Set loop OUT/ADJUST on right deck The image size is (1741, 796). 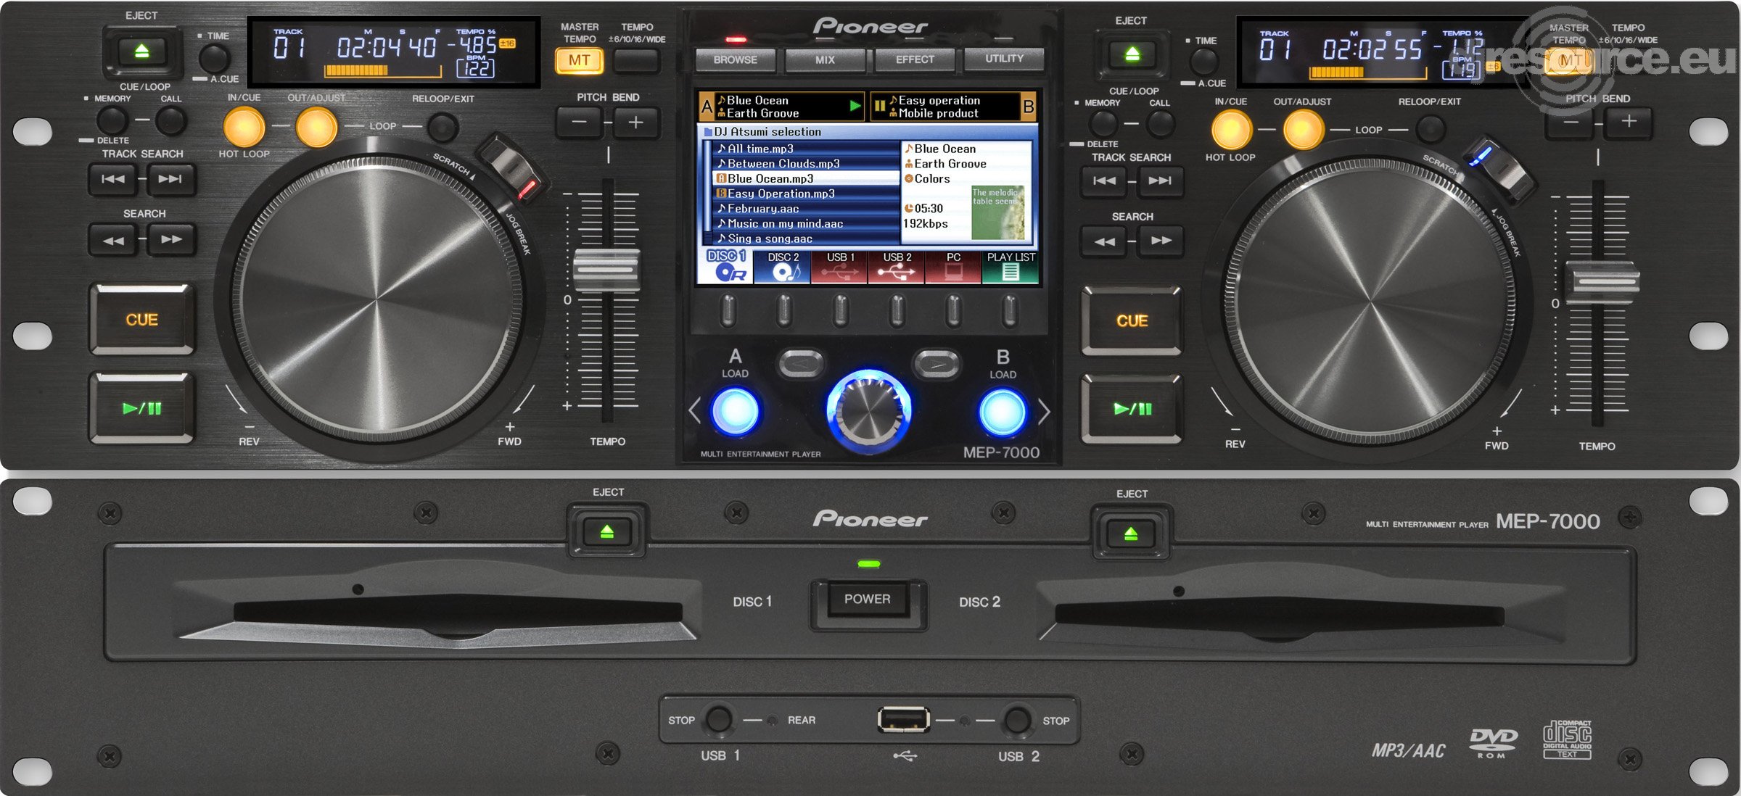[1304, 130]
